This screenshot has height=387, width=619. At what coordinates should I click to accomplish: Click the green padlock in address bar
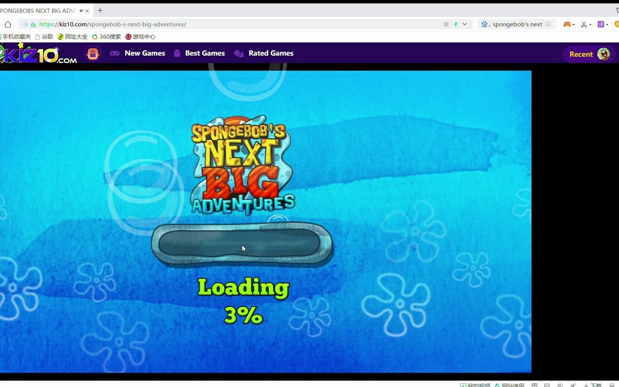pos(33,24)
